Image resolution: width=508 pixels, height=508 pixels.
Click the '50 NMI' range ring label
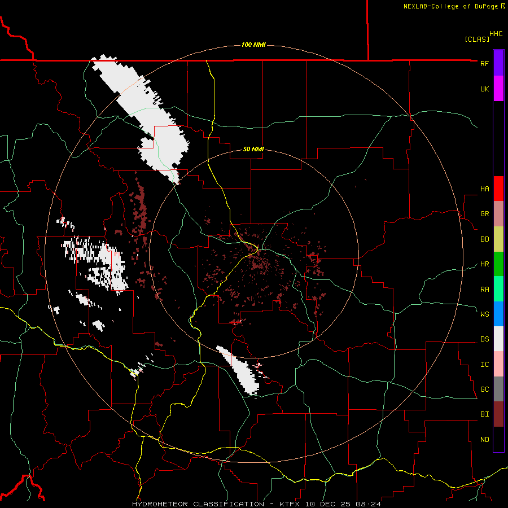pos(253,149)
